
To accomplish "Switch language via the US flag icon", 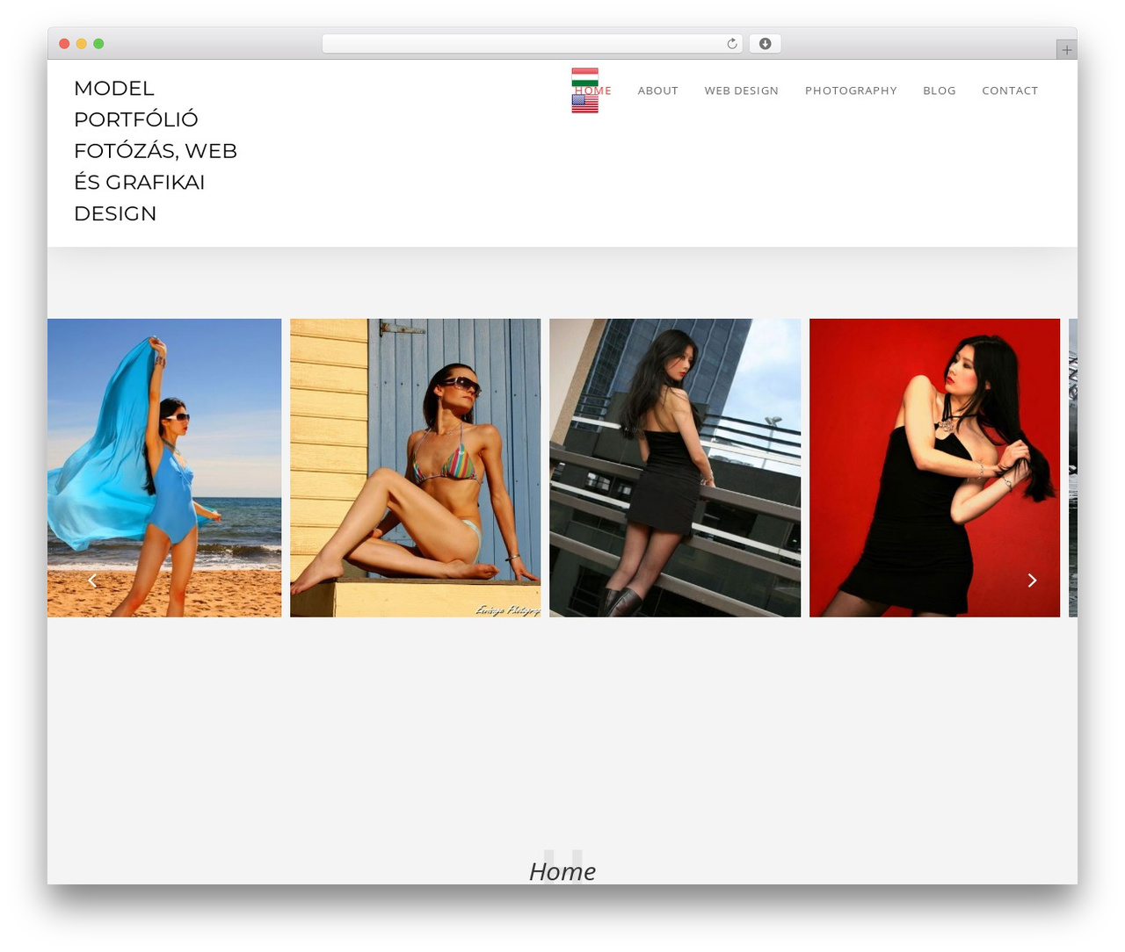I will click(x=584, y=104).
